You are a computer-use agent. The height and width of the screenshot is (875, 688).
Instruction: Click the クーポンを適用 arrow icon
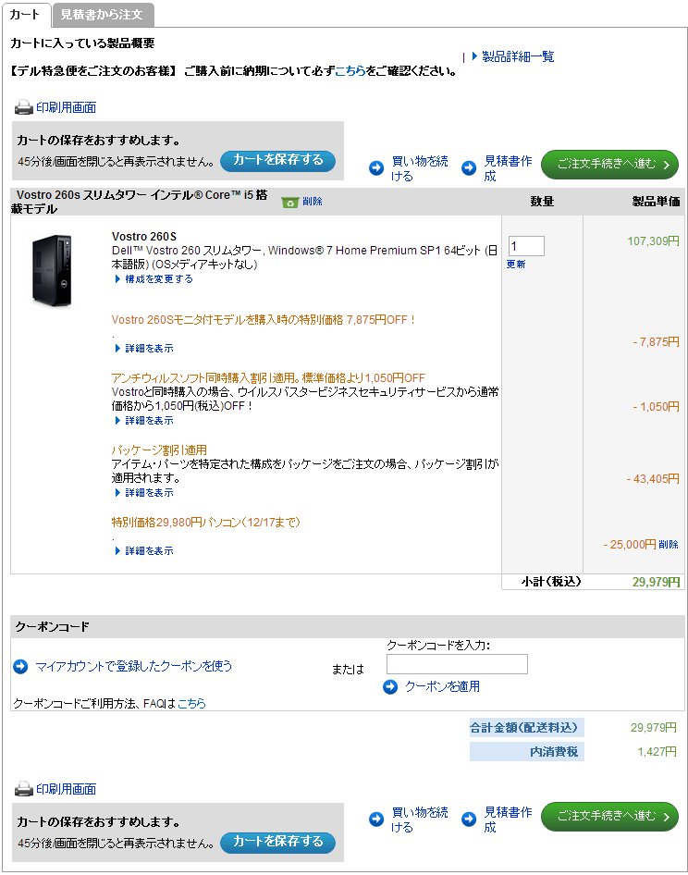point(390,686)
